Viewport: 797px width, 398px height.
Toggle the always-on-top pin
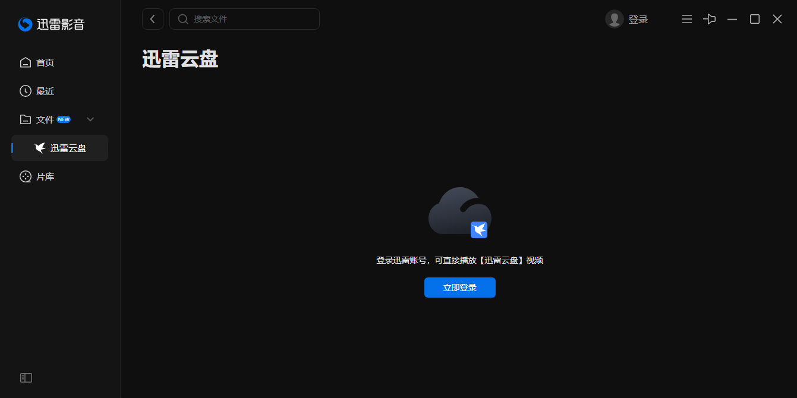[x=709, y=18]
